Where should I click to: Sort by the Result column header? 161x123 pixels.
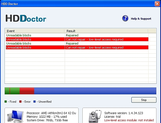click(x=106, y=31)
